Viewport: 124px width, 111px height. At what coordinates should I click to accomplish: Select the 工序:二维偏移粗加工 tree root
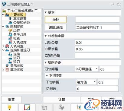[x=22, y=11]
